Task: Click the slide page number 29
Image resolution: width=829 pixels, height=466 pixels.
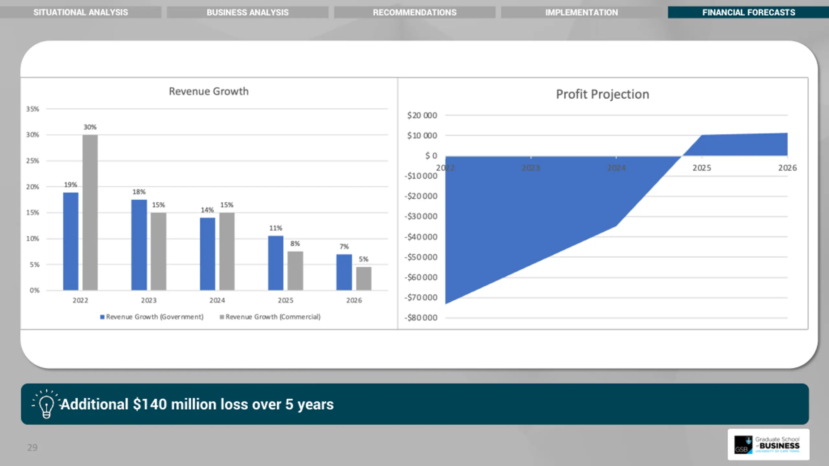Action: [32, 448]
